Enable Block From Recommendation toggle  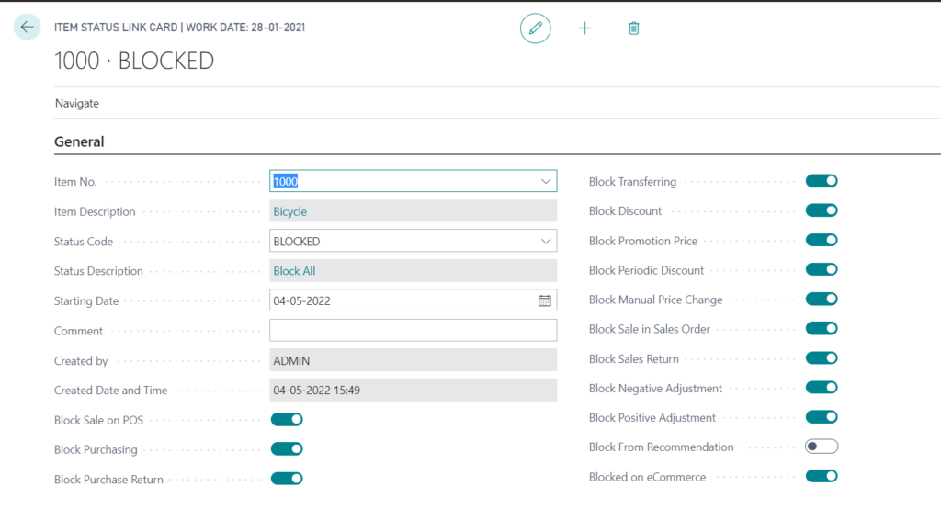tap(822, 447)
